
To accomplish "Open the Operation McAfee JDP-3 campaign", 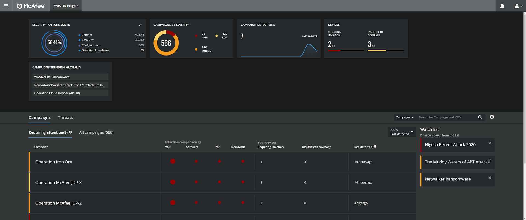I will 58,183.
